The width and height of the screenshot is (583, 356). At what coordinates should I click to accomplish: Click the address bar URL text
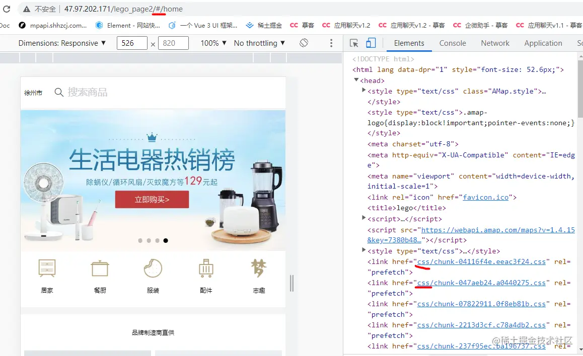pyautogui.click(x=123, y=9)
